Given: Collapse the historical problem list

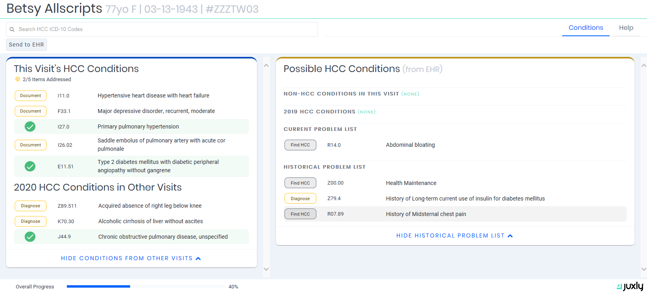Looking at the screenshot, I should point(450,236).
